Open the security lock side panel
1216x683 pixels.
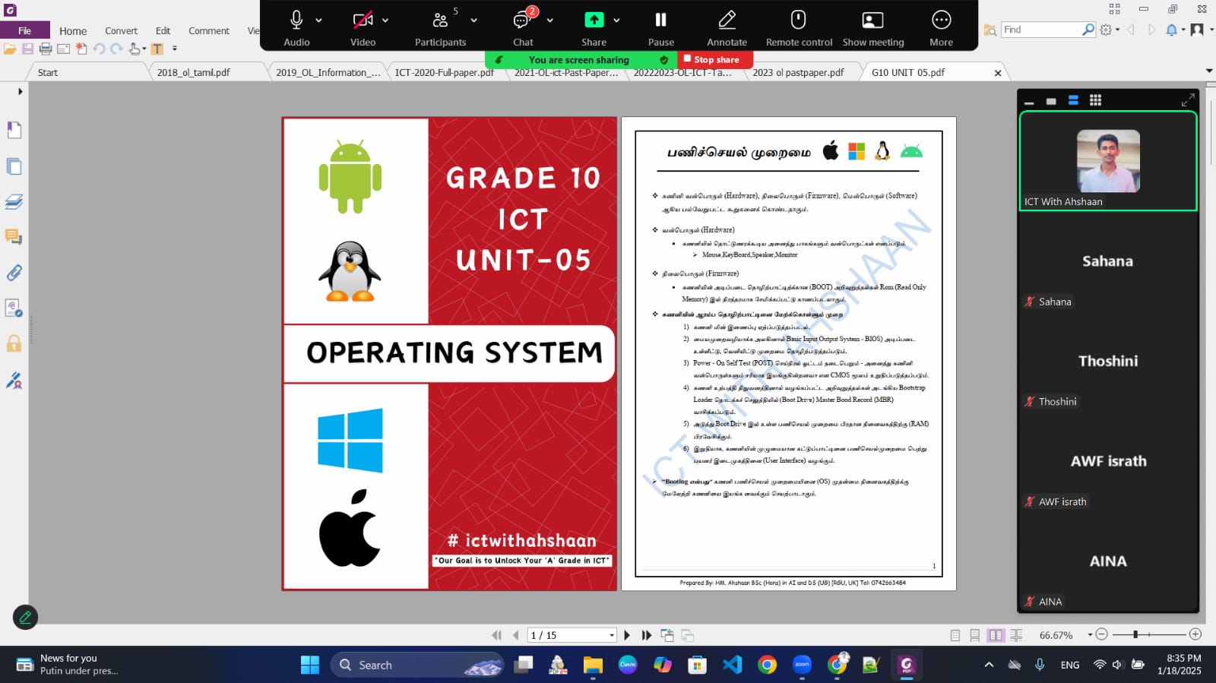point(14,343)
